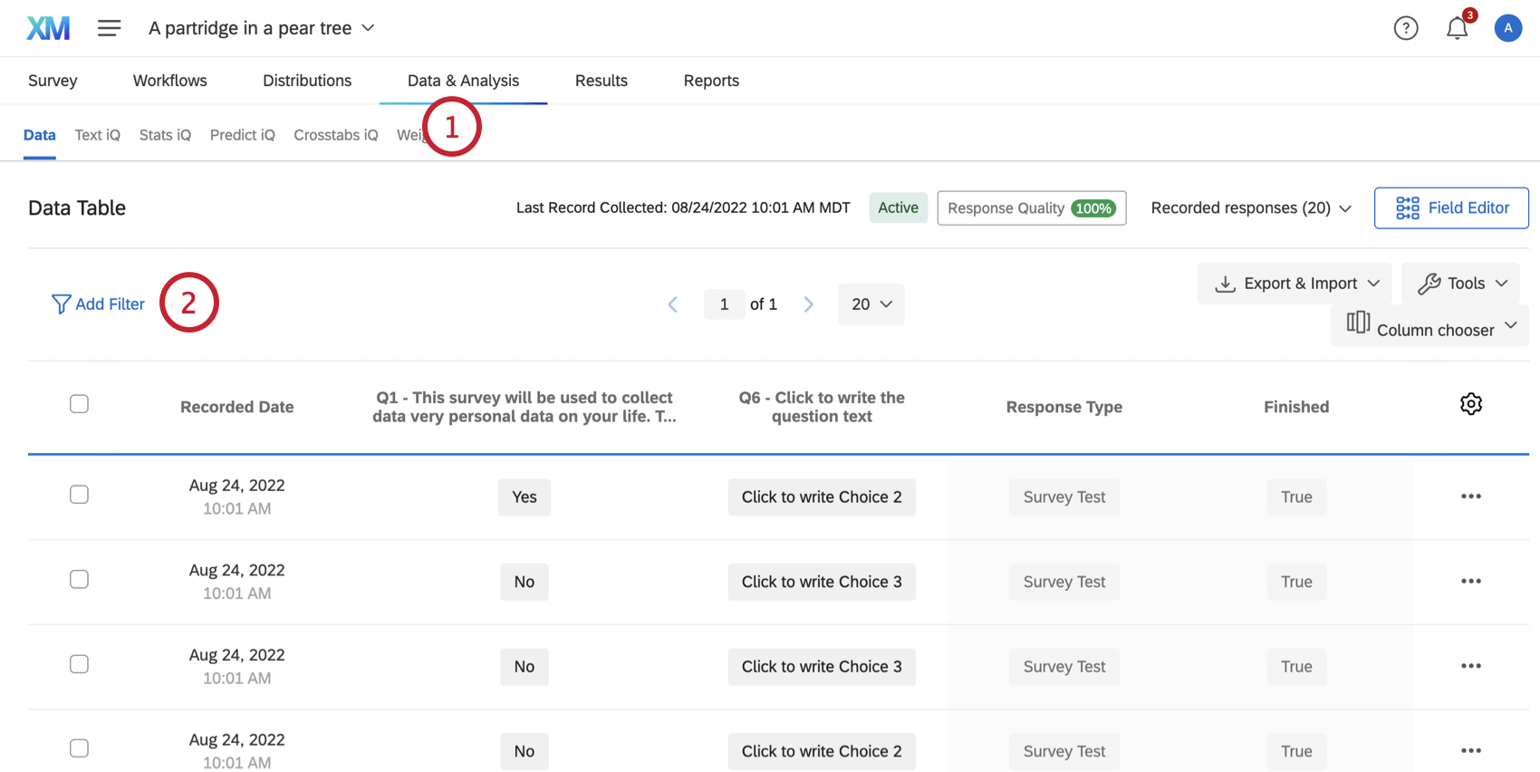This screenshot has height=772, width=1540.
Task: Open Recorded responses (20) dropdown
Action: 1251,208
